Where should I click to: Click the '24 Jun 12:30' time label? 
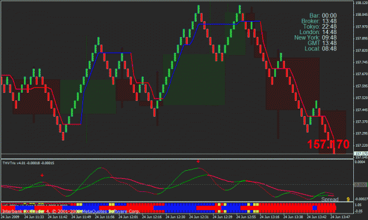pos(175,217)
